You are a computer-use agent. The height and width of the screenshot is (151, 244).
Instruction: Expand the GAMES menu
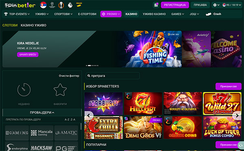coord(178,14)
